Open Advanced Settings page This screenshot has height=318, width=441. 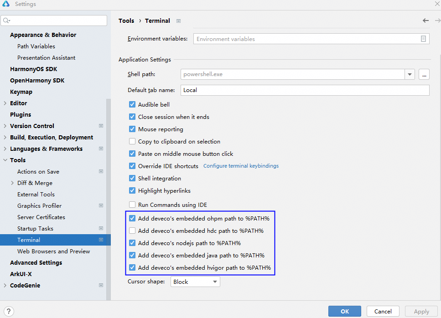click(36, 263)
